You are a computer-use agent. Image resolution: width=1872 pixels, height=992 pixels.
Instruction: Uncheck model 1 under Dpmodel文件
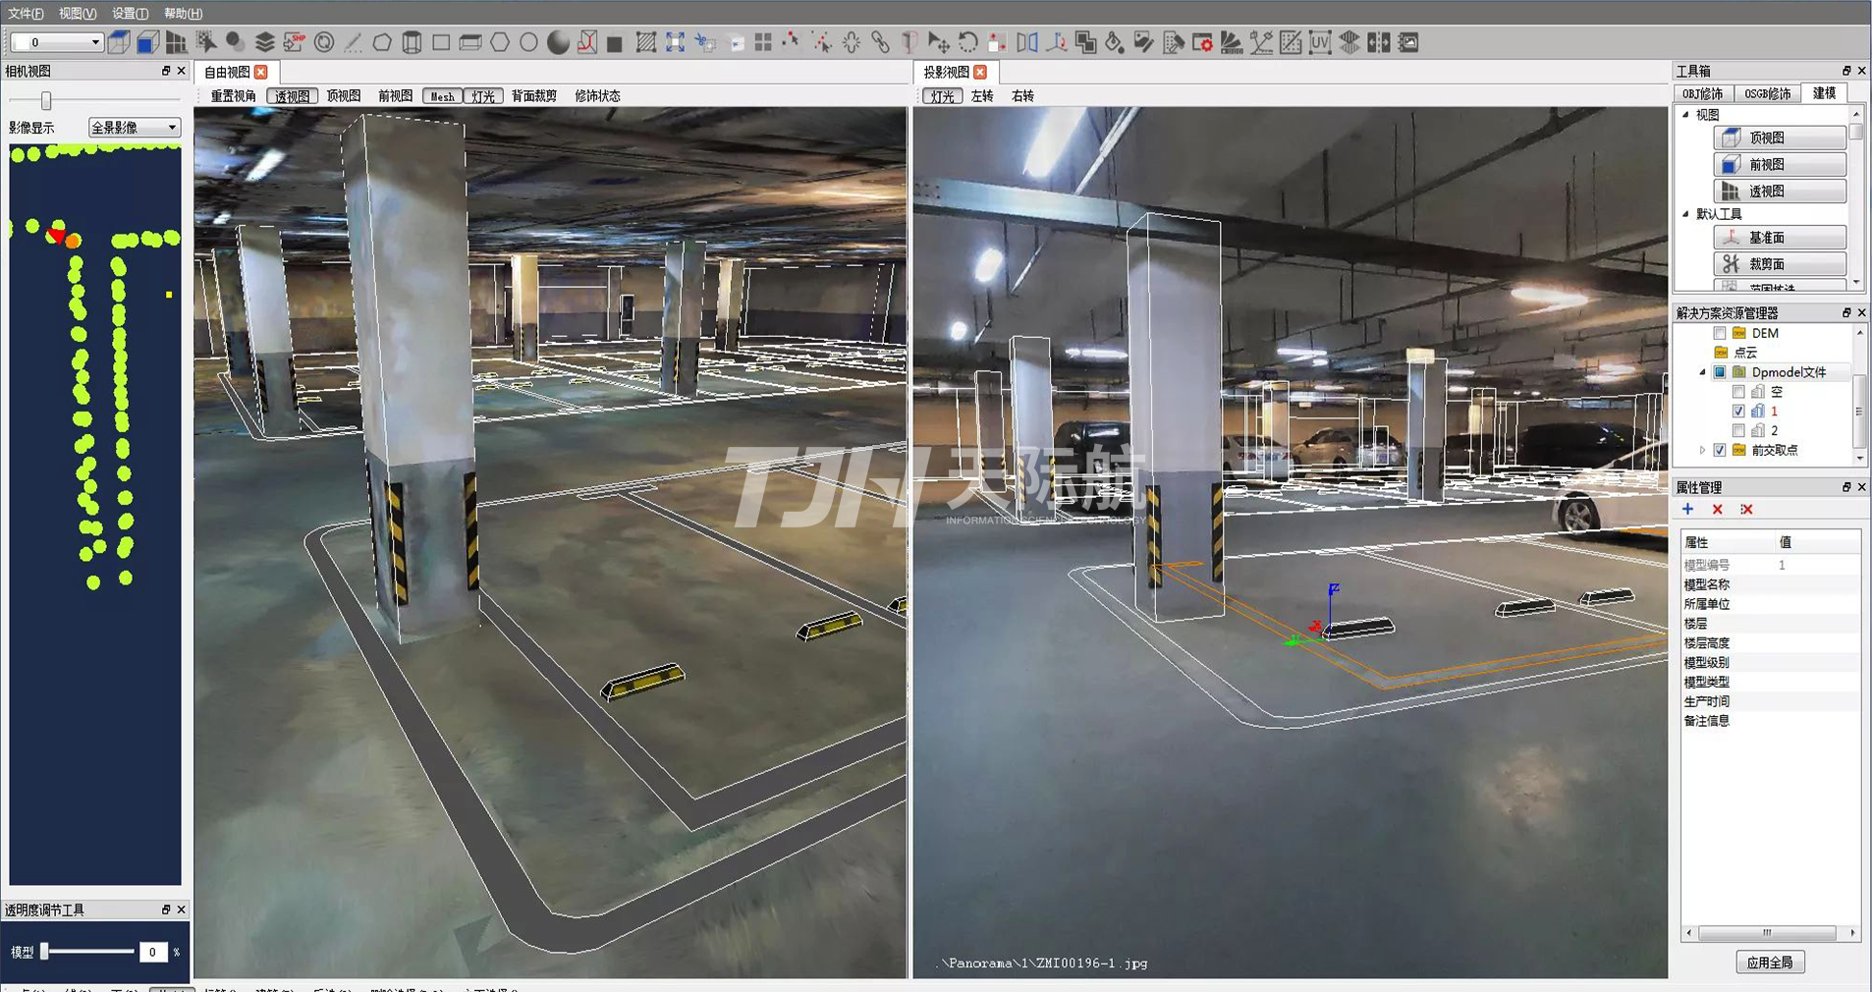pyautogui.click(x=1737, y=411)
